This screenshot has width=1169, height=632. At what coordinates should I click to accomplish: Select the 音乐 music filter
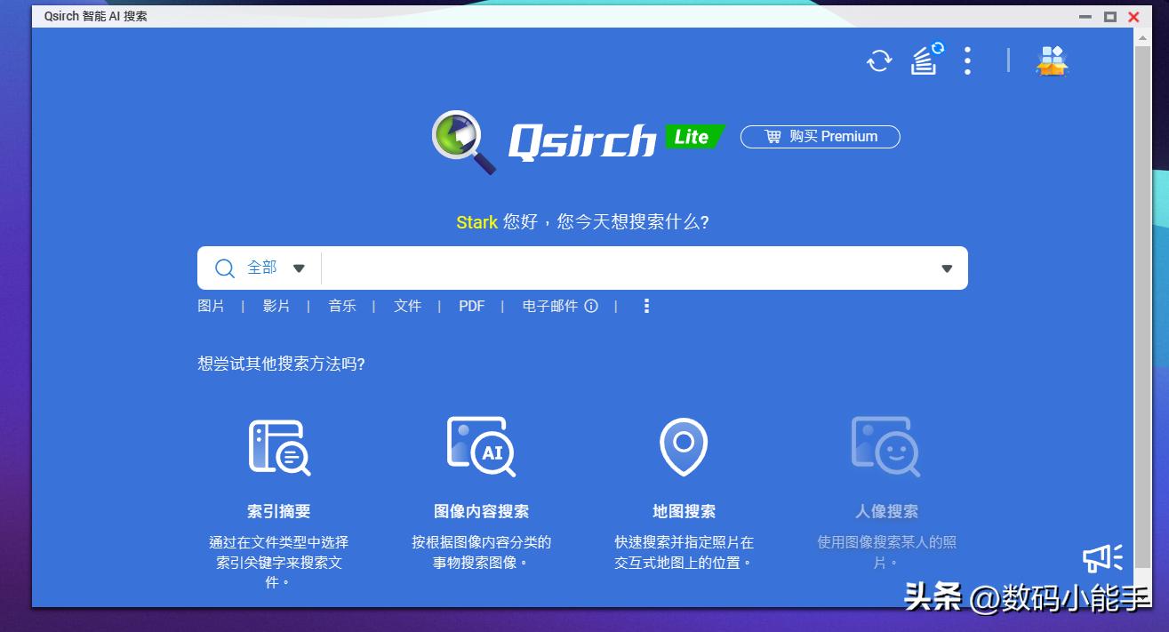pos(342,306)
